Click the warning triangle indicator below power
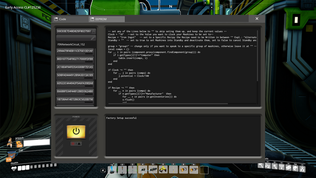 click(x=79, y=144)
